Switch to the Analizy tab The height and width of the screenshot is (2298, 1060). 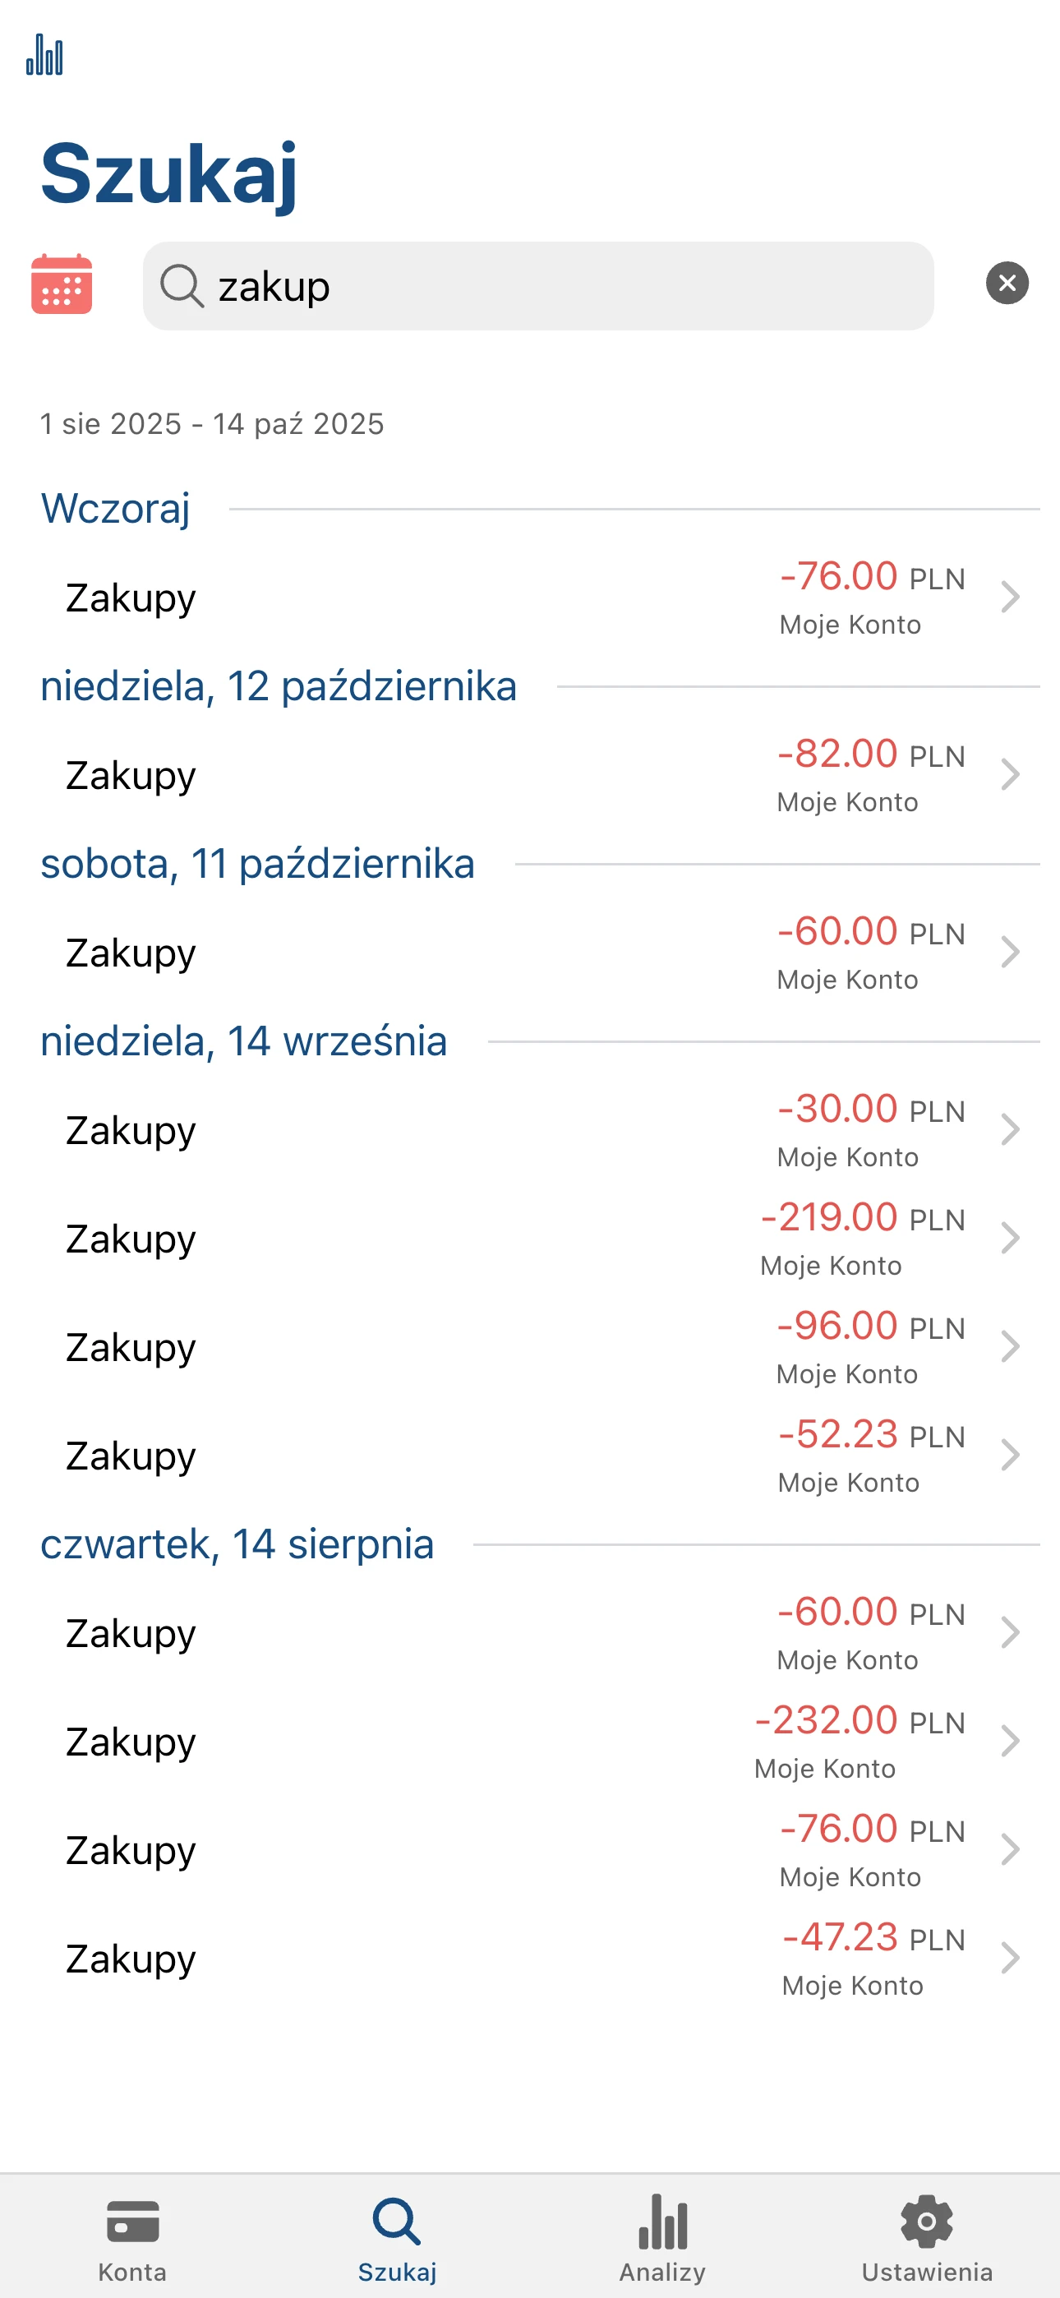pos(662,2238)
